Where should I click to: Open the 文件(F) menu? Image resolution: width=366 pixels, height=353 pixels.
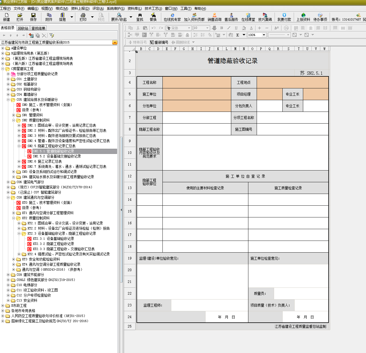[x=19, y=8]
